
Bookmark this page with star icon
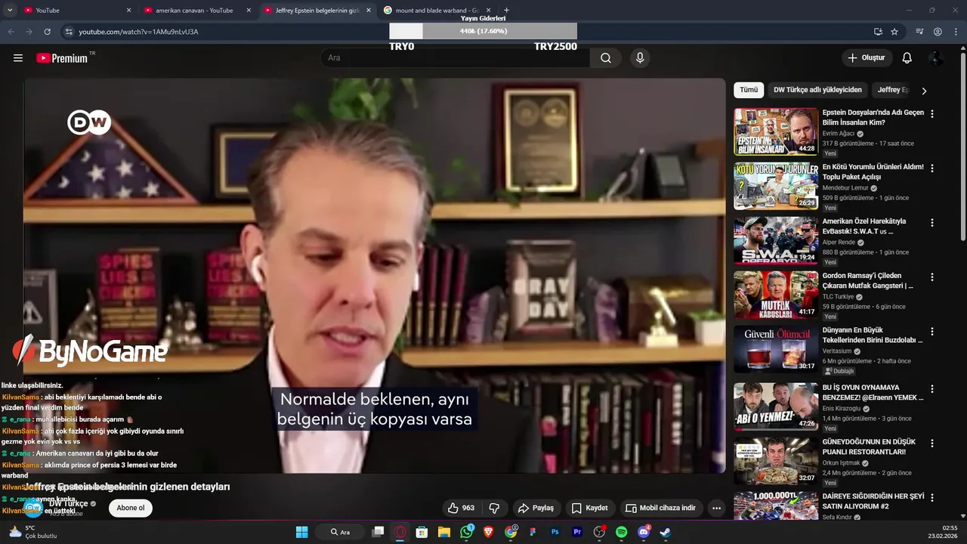click(x=894, y=32)
